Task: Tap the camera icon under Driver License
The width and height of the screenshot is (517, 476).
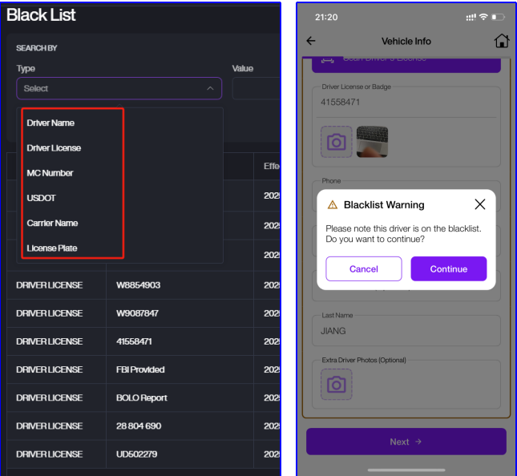Action: tap(337, 142)
